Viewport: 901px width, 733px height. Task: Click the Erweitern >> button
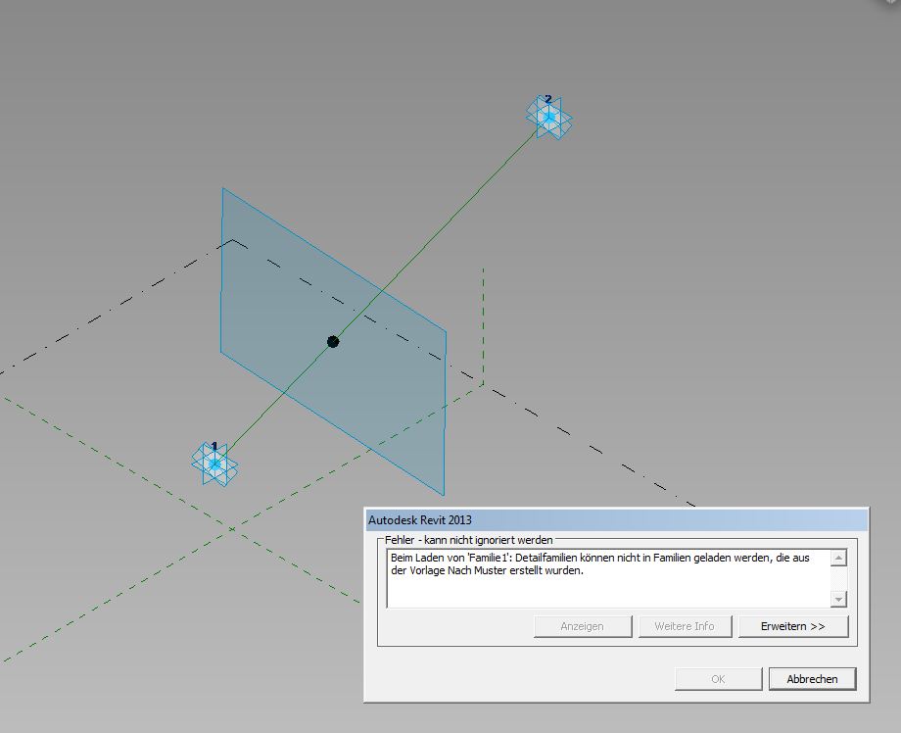click(x=793, y=626)
